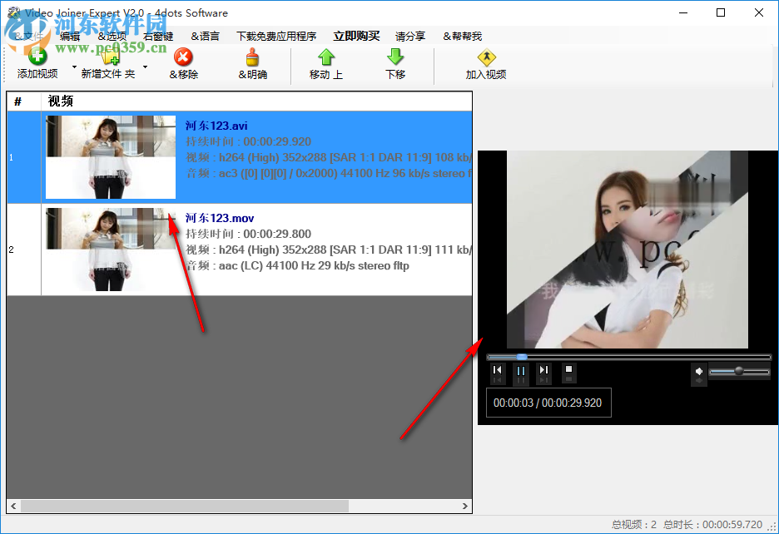
Task: Pause the video preview playback
Action: pyautogui.click(x=520, y=370)
